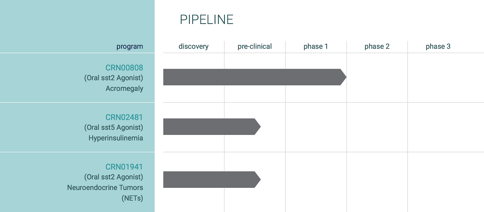Select the discovery column header
Screen dimensions: 484x212
pyautogui.click(x=194, y=46)
